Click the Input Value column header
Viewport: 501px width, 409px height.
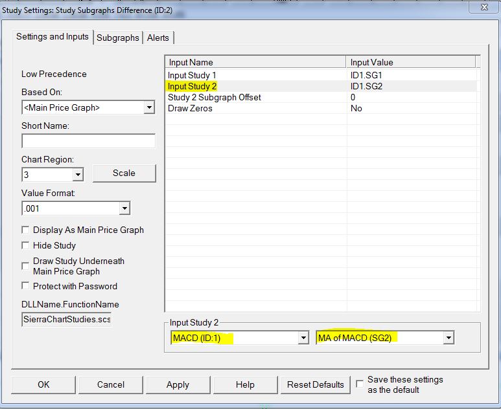411,62
